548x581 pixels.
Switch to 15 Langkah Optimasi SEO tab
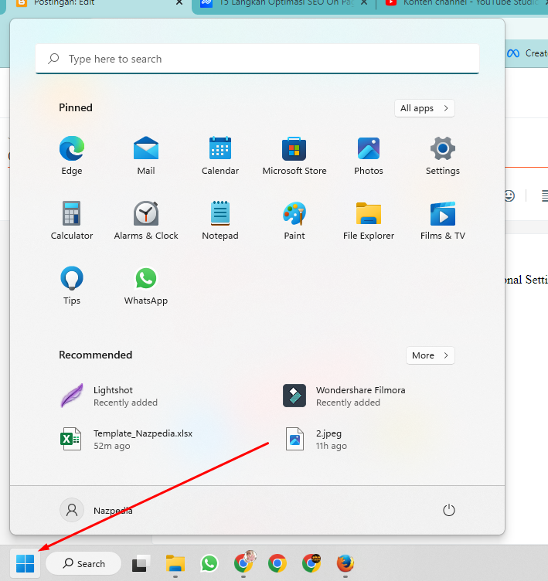(282, 5)
